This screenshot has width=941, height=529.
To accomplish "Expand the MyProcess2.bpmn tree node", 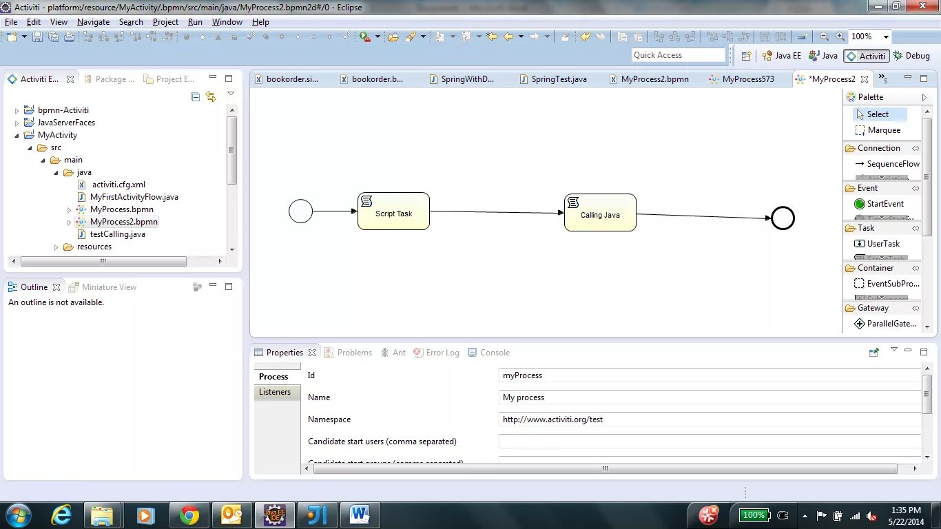I will click(x=69, y=222).
